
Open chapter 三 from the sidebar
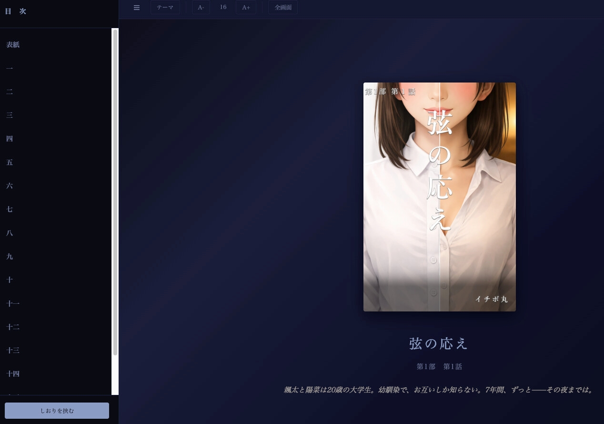10,115
